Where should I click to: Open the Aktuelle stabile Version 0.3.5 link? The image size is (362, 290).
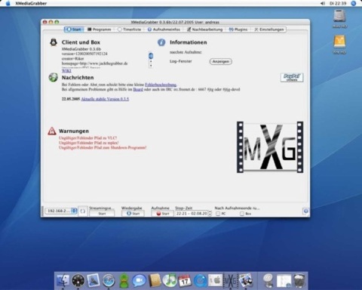[105, 99]
